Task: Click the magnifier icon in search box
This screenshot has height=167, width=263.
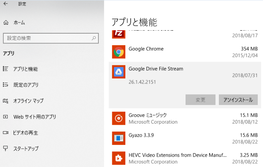Action: [94, 38]
